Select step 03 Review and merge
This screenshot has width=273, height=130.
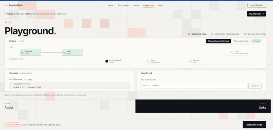pyautogui.click(x=255, y=34)
